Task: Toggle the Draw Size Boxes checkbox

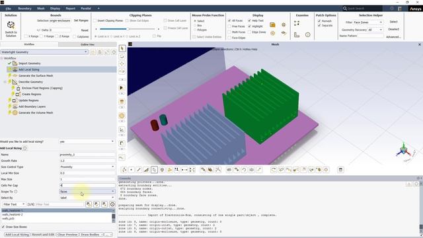Action: click(x=3, y=227)
